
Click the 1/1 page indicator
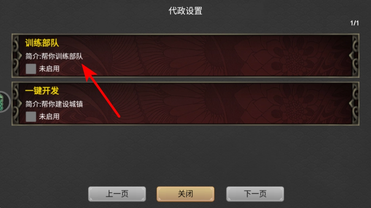354,23
